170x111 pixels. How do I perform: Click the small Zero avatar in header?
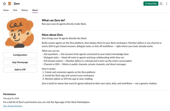9,4
